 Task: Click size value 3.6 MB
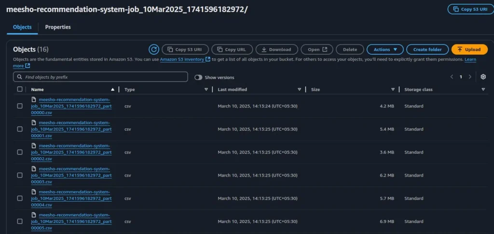387,152
